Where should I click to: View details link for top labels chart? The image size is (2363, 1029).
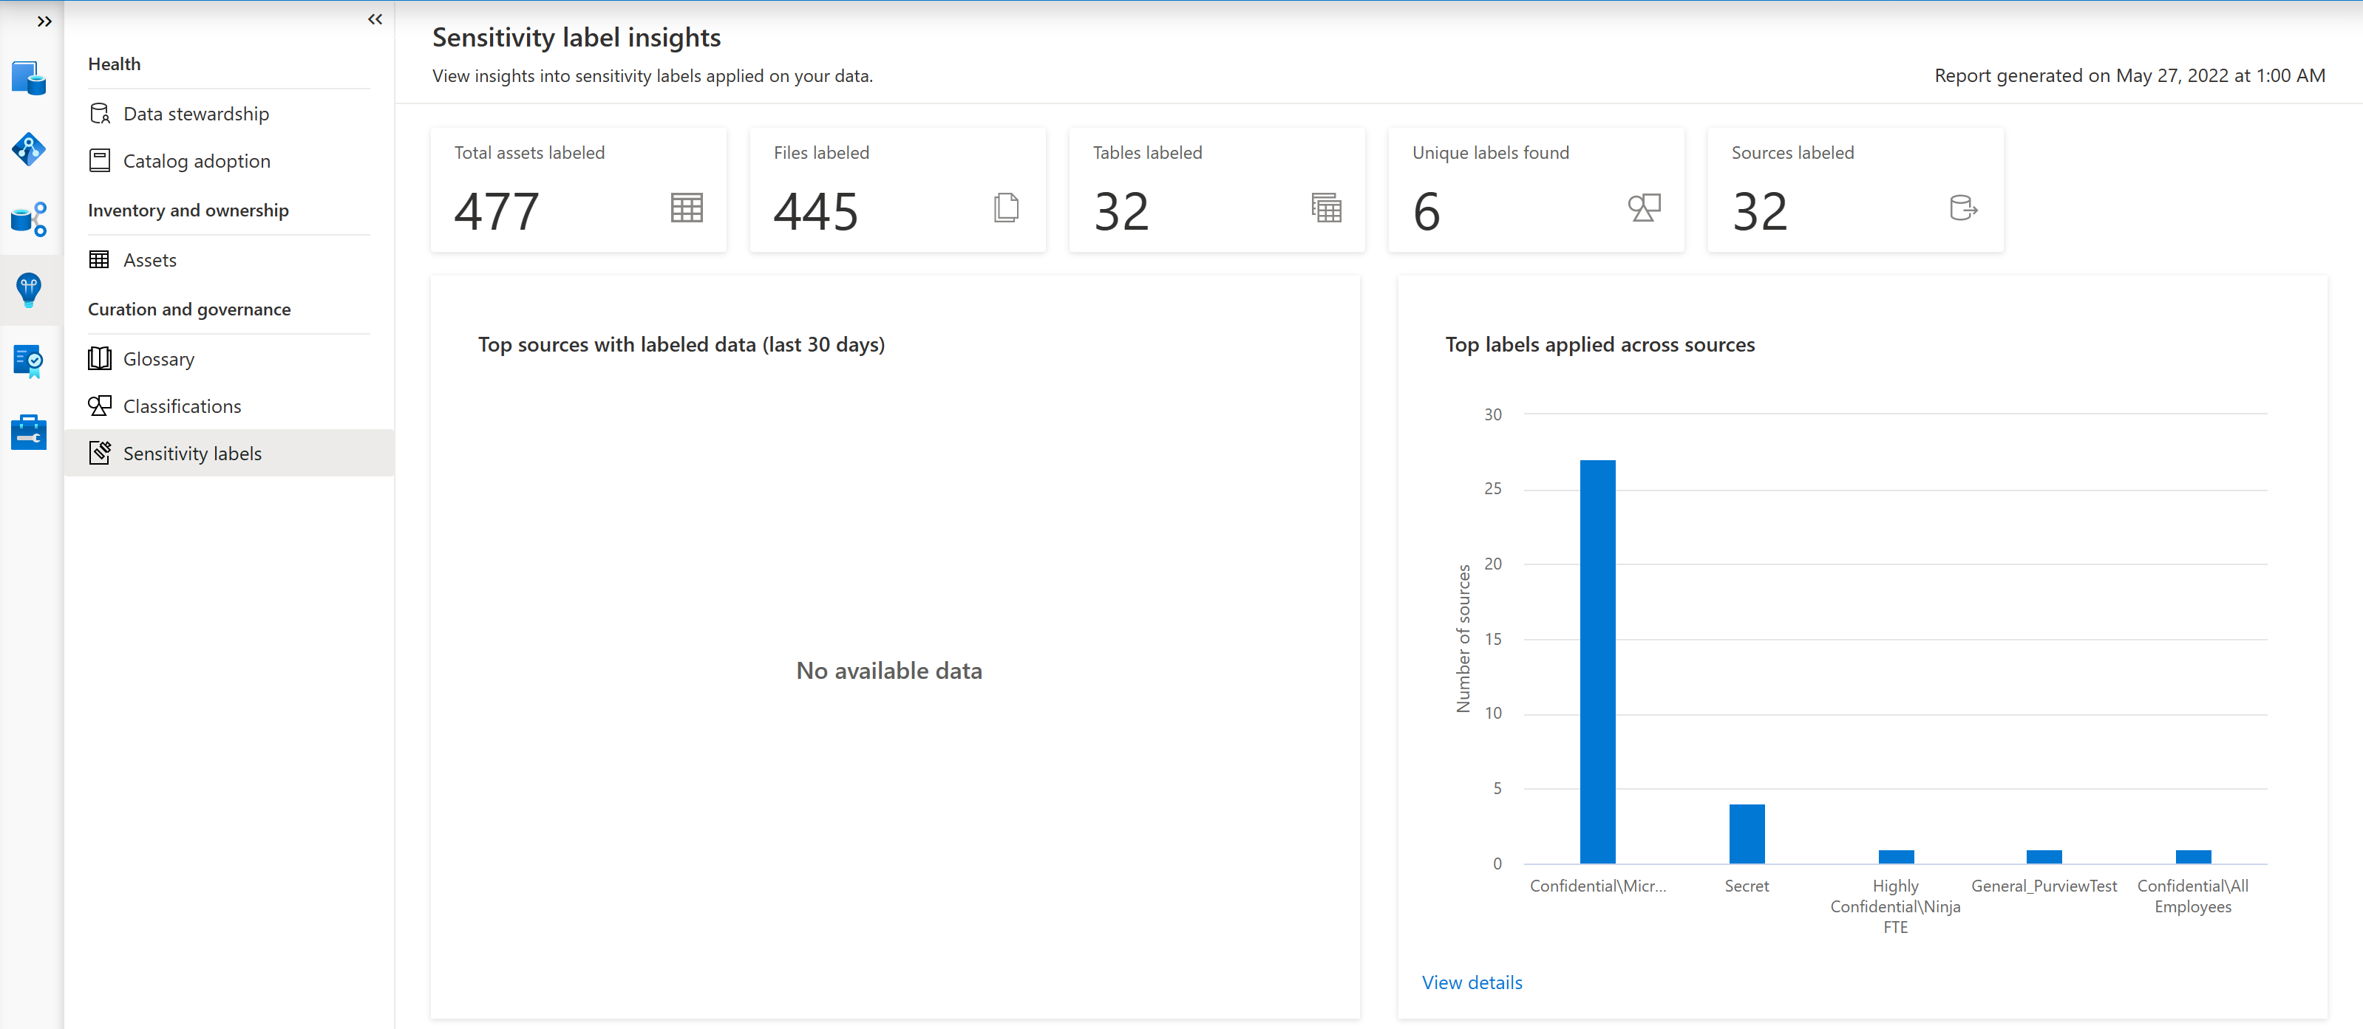tap(1472, 981)
